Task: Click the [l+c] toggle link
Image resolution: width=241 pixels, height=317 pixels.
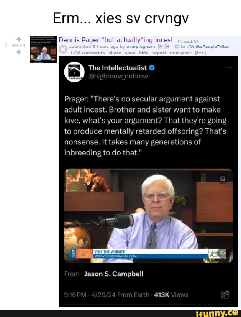Action: 200,53
